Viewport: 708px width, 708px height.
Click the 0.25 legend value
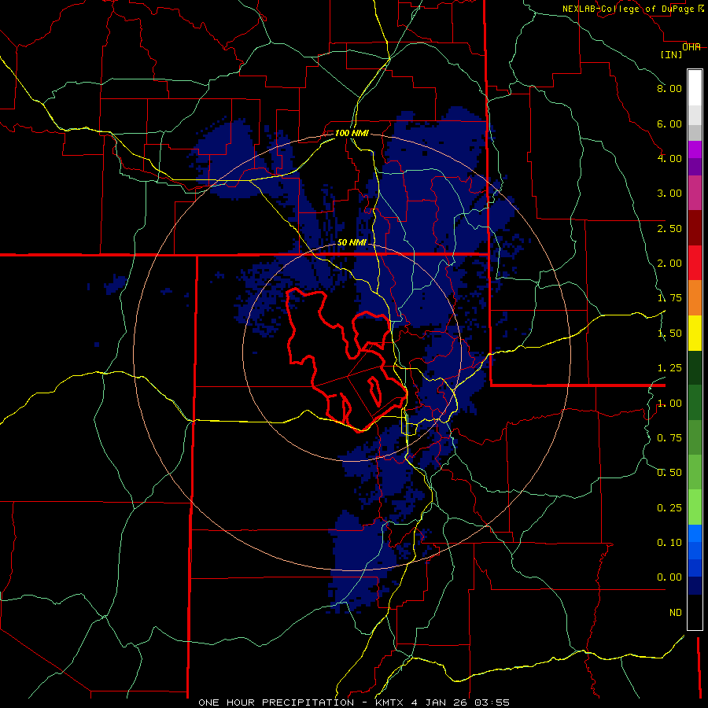[669, 508]
